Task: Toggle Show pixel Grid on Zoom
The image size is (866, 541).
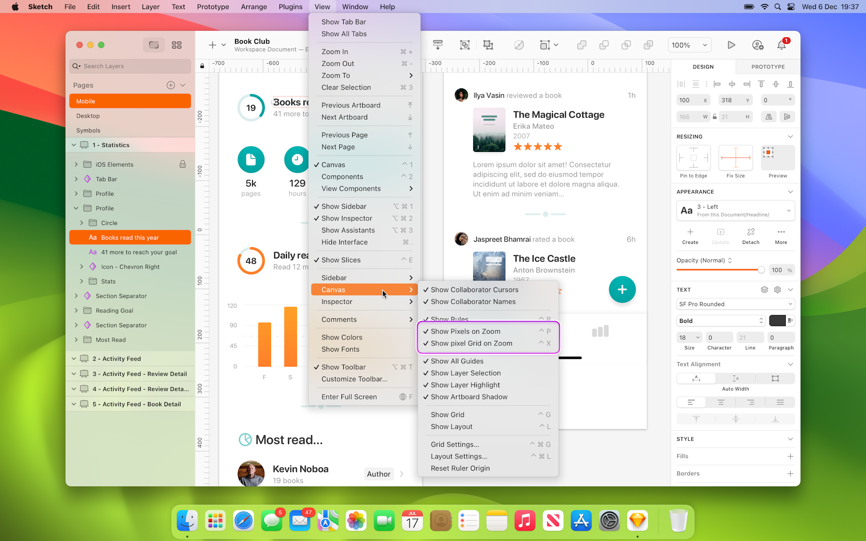Action: (x=488, y=343)
